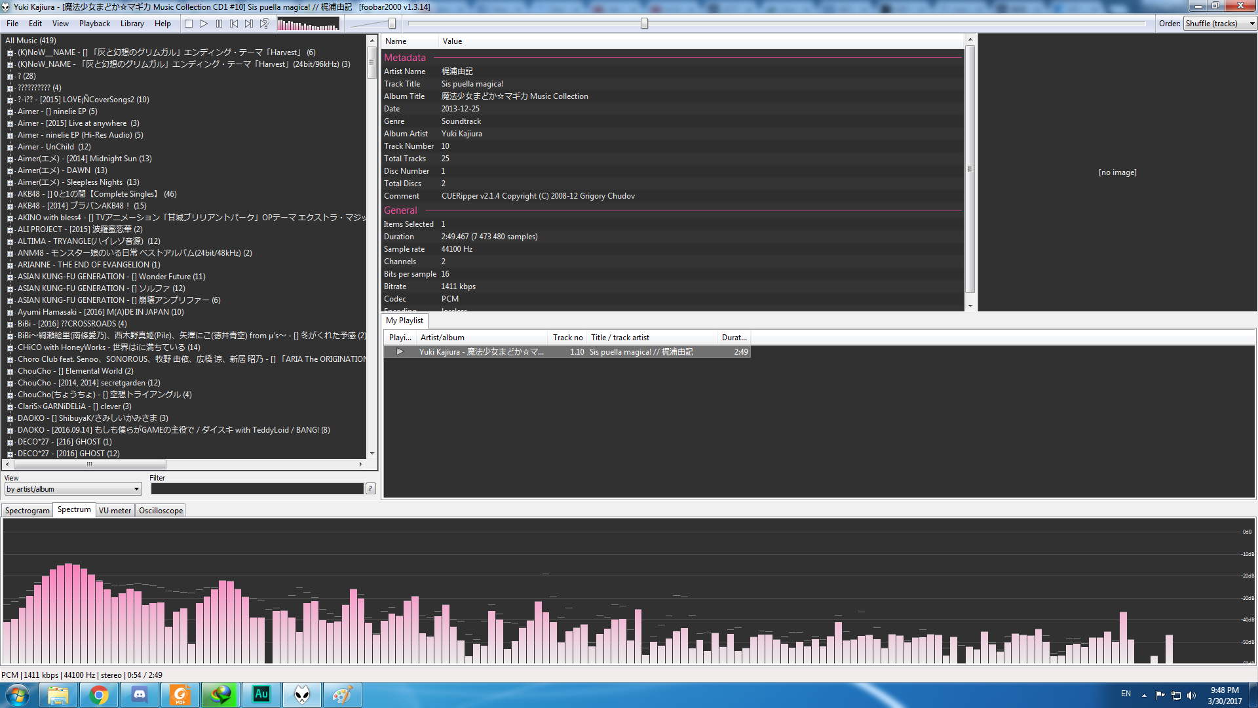Expand ChouCho - Elemental World (2) node

[x=10, y=372]
